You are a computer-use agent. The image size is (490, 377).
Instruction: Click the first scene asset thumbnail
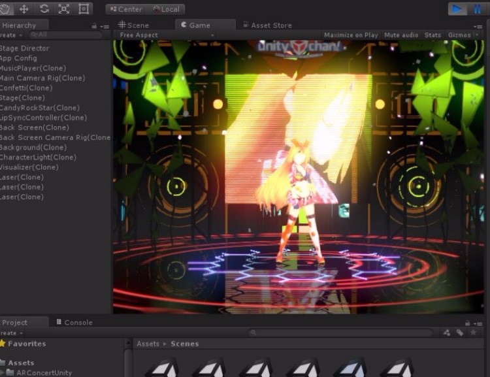coord(163,368)
